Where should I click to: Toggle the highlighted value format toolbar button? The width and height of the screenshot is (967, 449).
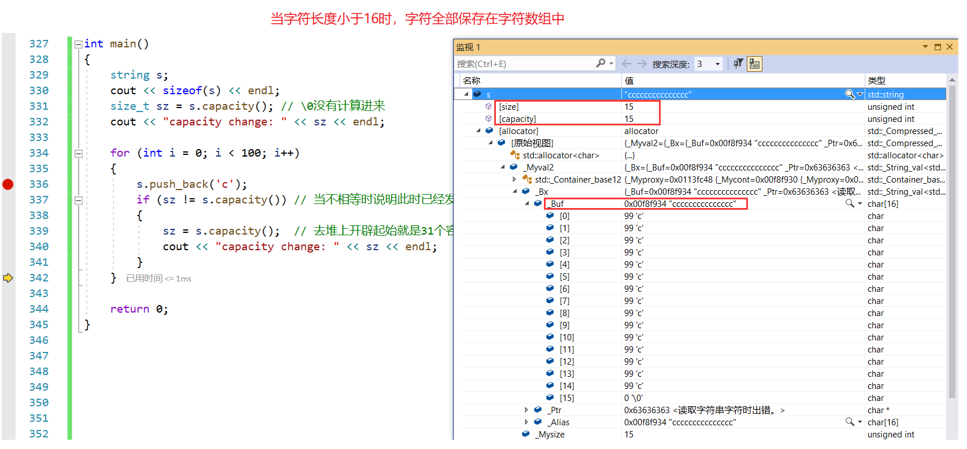point(754,64)
